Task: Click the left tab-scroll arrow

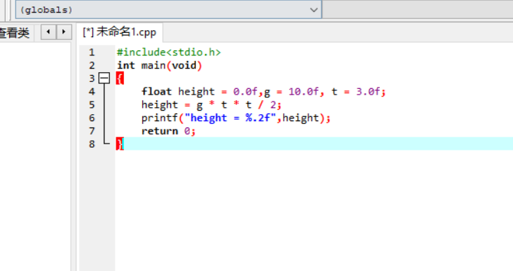Action: [x=48, y=32]
